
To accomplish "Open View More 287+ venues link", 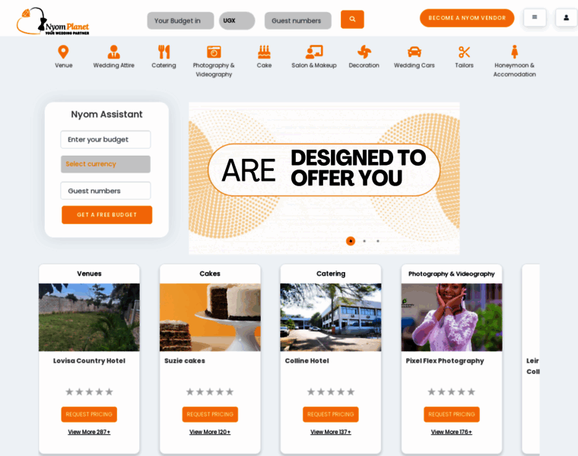I will [89, 432].
